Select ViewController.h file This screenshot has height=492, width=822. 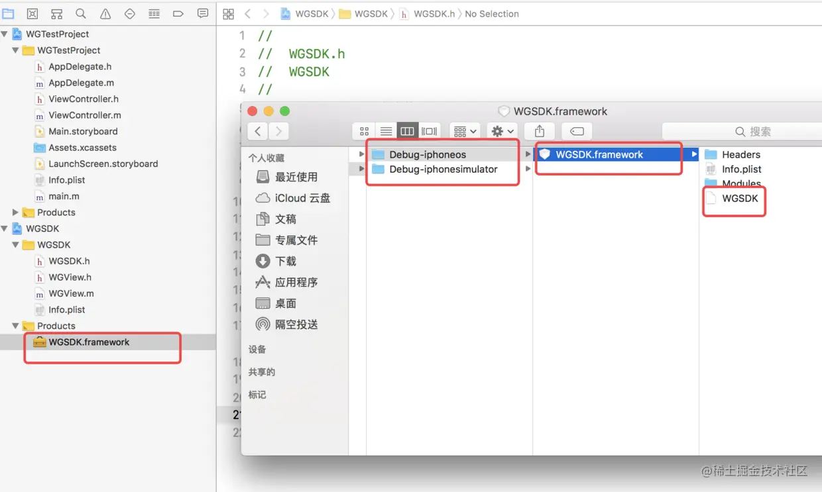pos(84,99)
